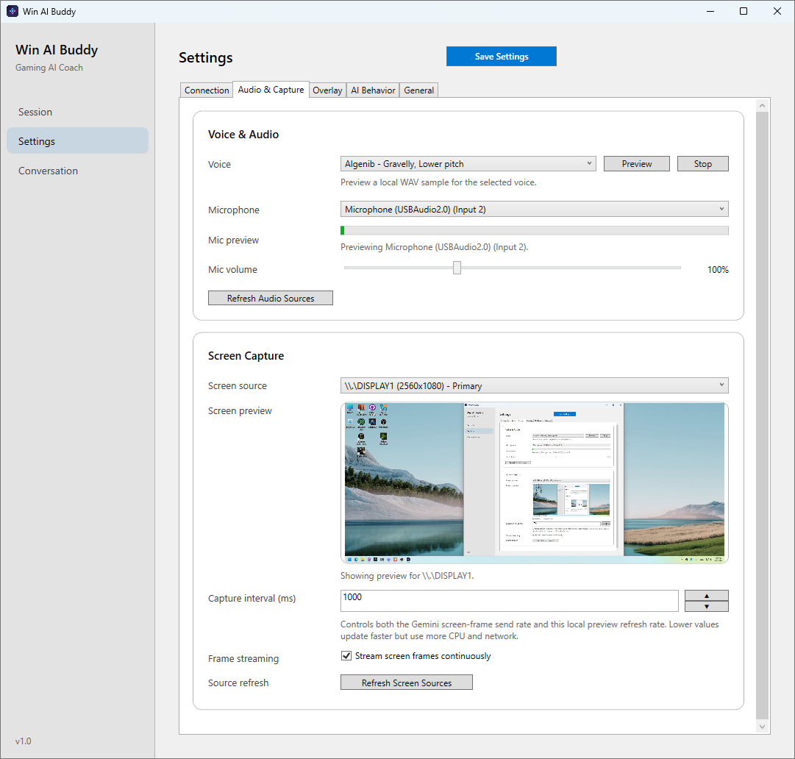795x759 pixels.
Task: Refresh Screen Sources
Action: tap(406, 682)
